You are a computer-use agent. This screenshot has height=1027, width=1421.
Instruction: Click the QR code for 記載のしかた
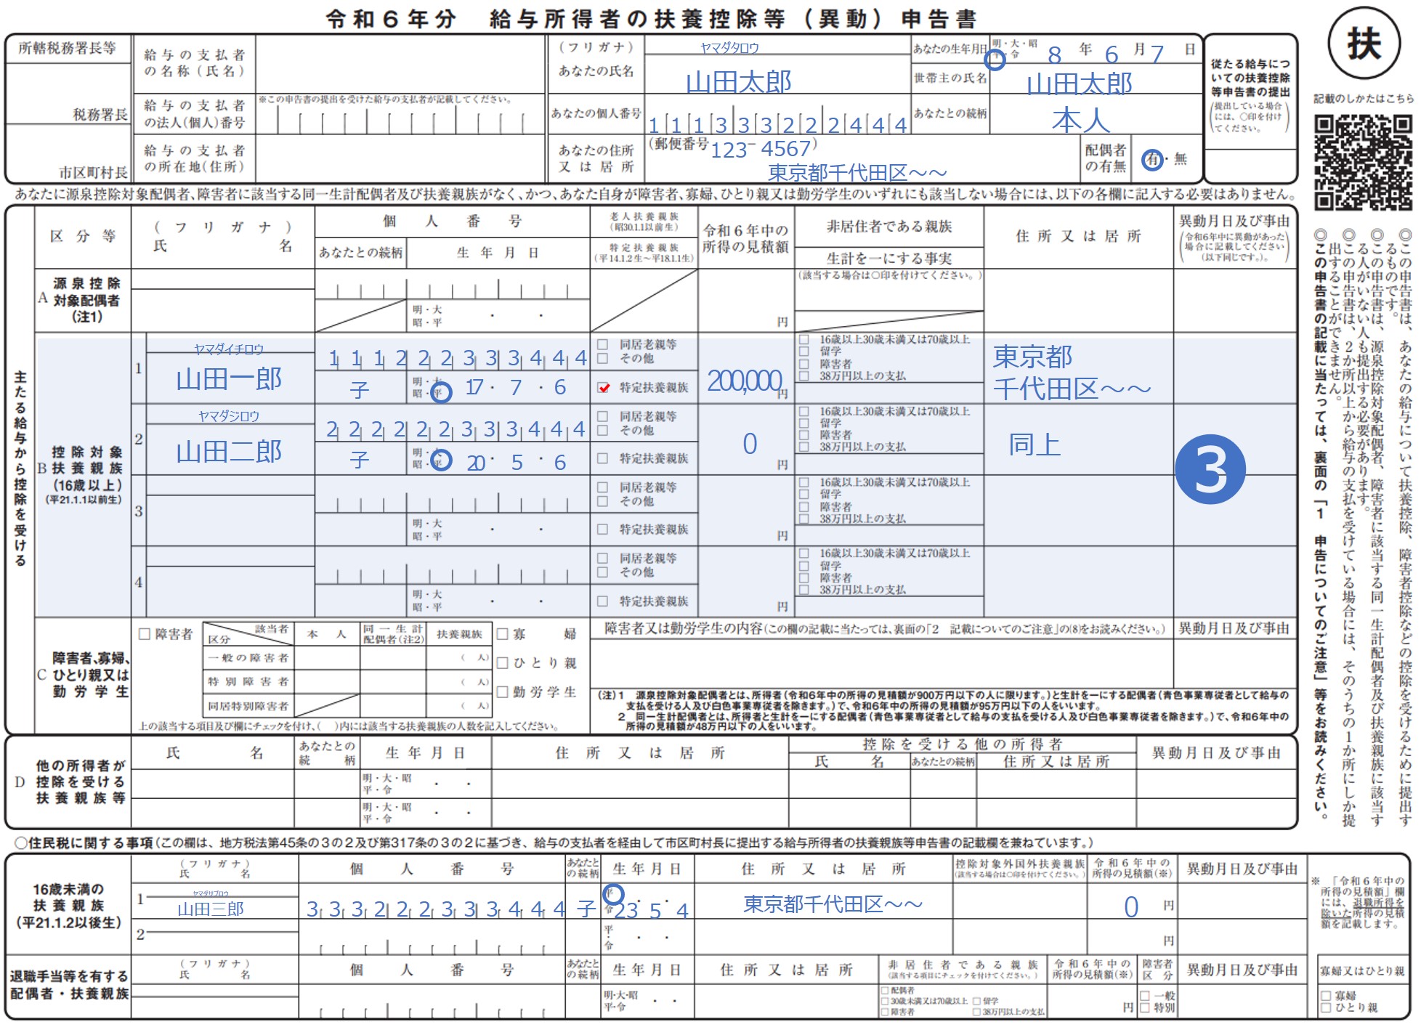pos(1363,161)
